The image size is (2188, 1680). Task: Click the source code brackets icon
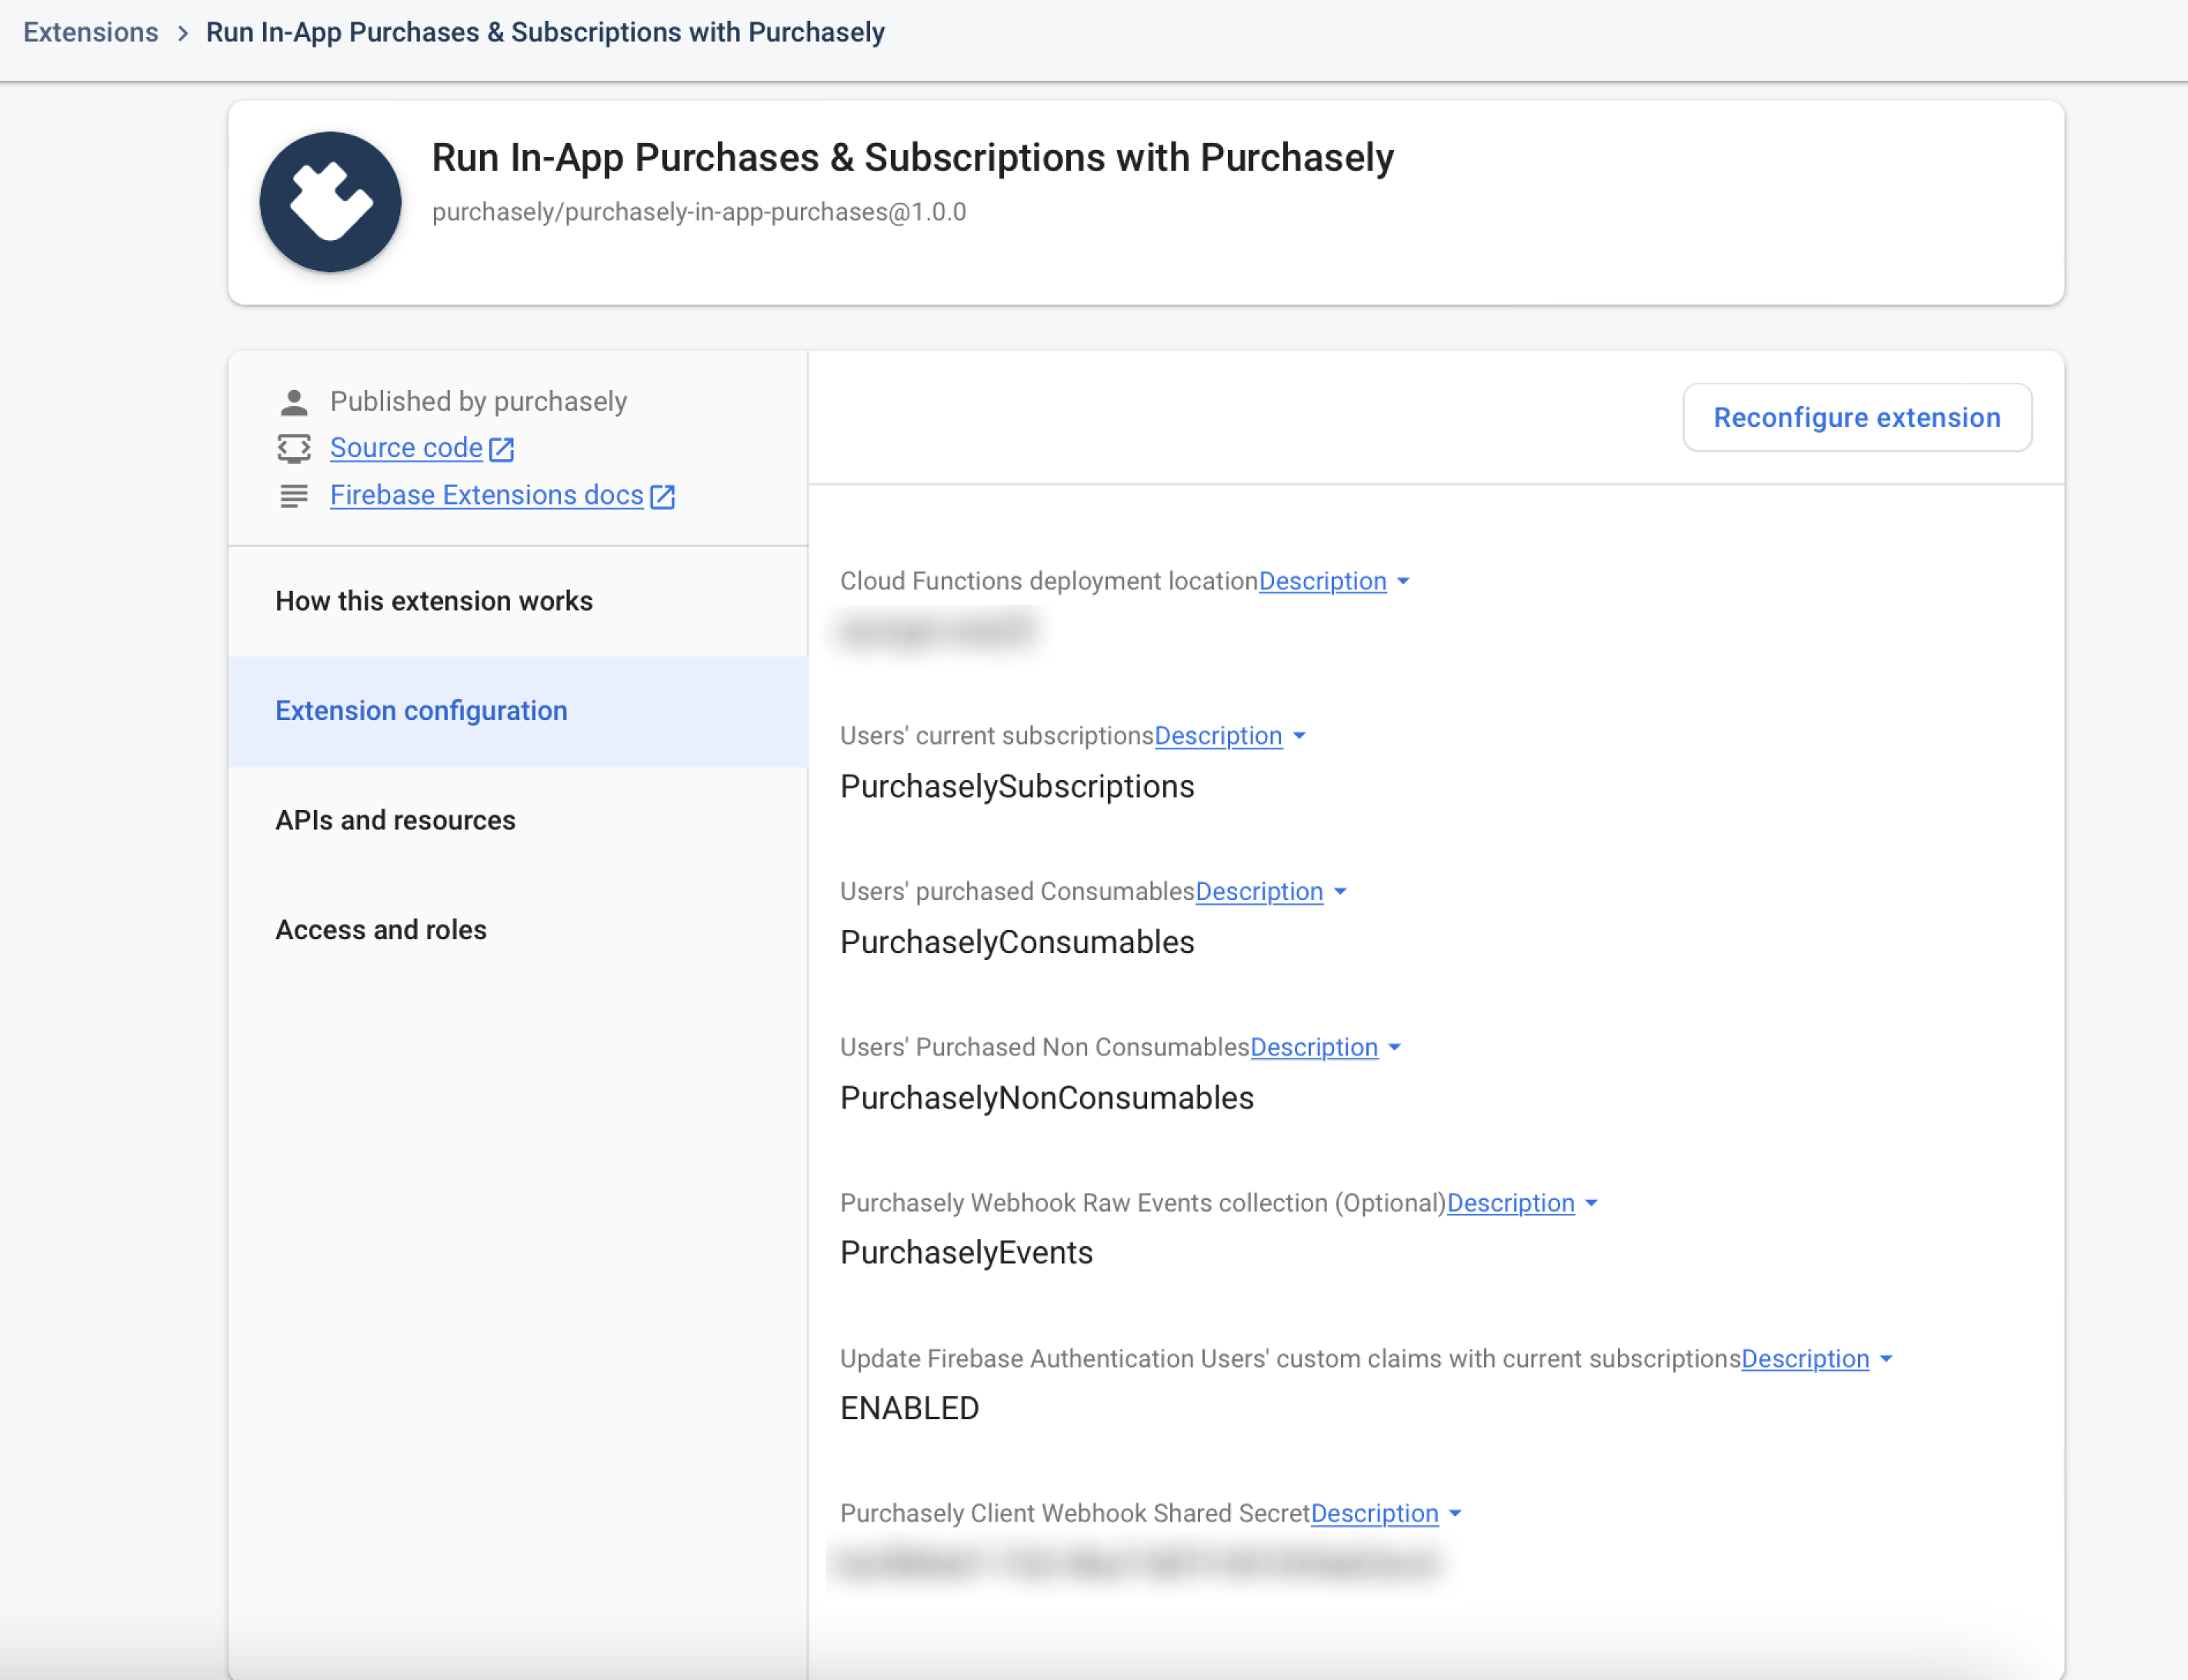pyautogui.click(x=294, y=449)
